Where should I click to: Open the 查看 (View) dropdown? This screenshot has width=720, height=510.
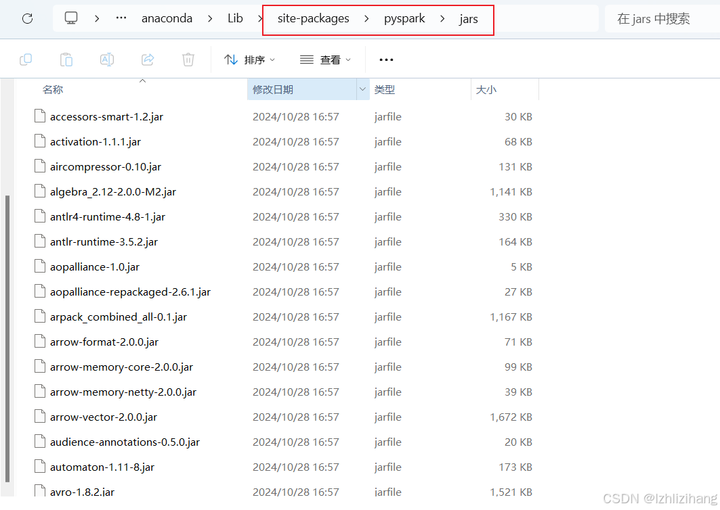pyautogui.click(x=325, y=60)
